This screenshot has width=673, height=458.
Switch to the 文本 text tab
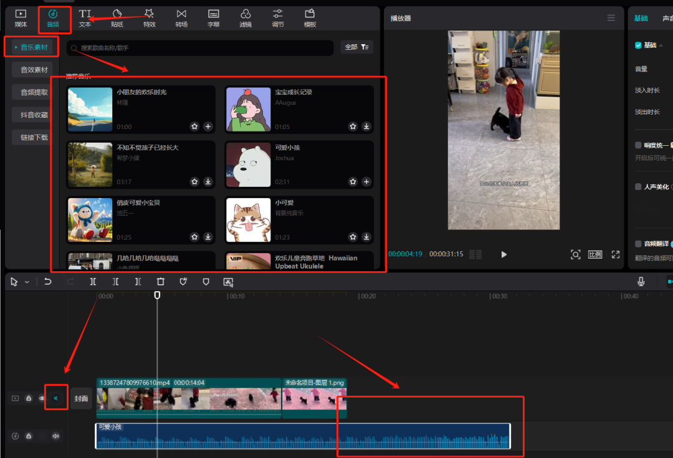85,19
